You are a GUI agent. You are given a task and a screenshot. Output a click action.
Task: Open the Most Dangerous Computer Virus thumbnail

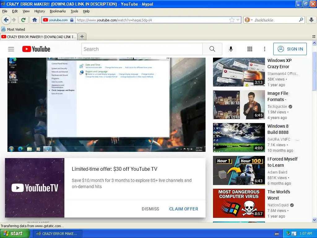click(x=239, y=203)
